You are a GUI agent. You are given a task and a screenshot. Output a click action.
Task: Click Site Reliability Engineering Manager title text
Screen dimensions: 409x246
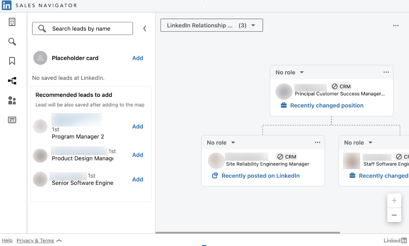click(268, 164)
